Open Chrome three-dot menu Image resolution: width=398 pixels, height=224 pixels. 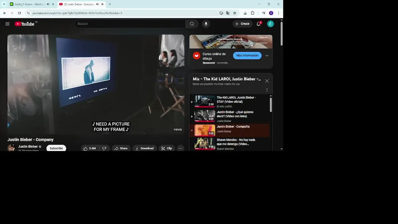click(x=278, y=13)
